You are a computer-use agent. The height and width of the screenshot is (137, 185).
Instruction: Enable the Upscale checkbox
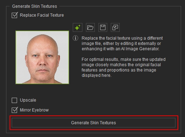(x=14, y=100)
